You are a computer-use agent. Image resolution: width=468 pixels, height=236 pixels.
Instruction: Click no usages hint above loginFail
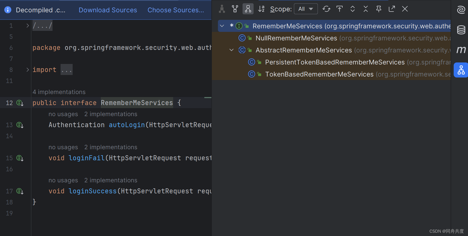(x=63, y=147)
